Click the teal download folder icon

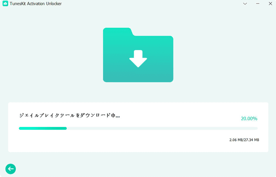(x=138, y=55)
